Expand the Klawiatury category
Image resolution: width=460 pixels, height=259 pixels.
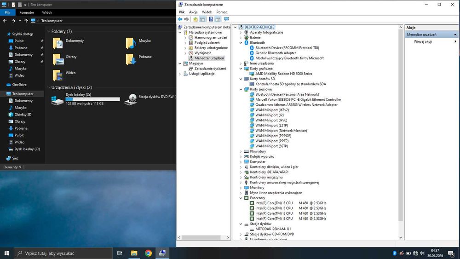coord(241,152)
